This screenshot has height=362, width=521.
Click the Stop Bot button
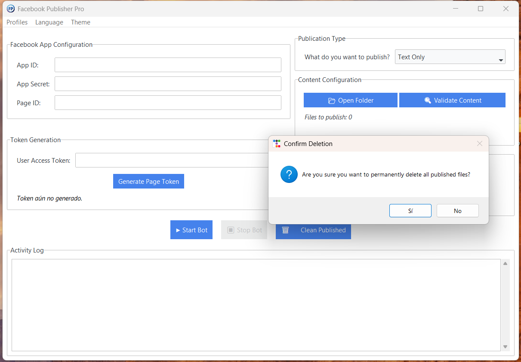coord(244,230)
